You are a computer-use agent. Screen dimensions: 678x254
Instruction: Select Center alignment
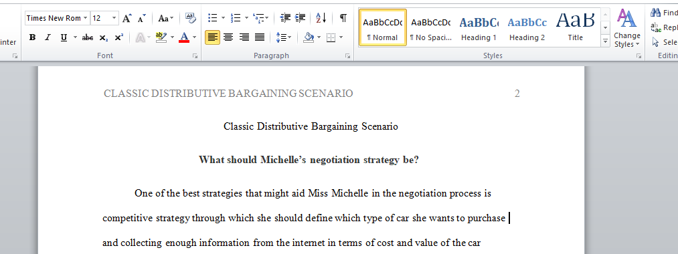pos(228,37)
